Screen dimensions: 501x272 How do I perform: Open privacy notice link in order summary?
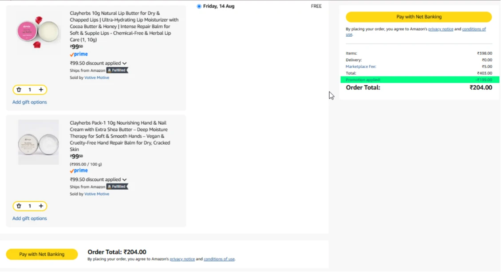(441, 29)
